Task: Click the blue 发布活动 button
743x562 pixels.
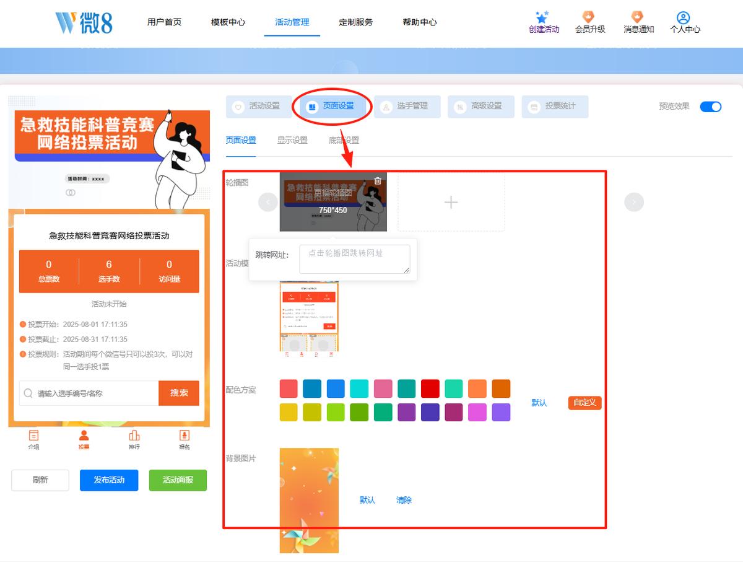Action: point(109,480)
